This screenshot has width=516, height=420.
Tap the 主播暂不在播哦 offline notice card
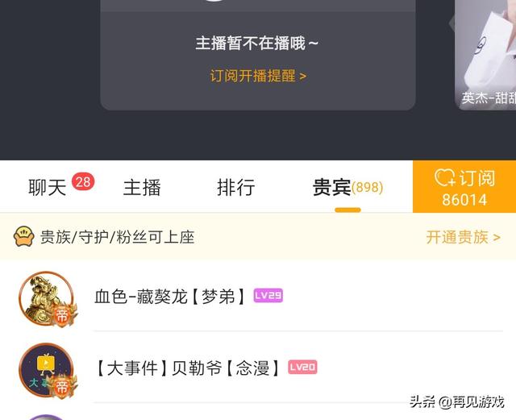258,55
